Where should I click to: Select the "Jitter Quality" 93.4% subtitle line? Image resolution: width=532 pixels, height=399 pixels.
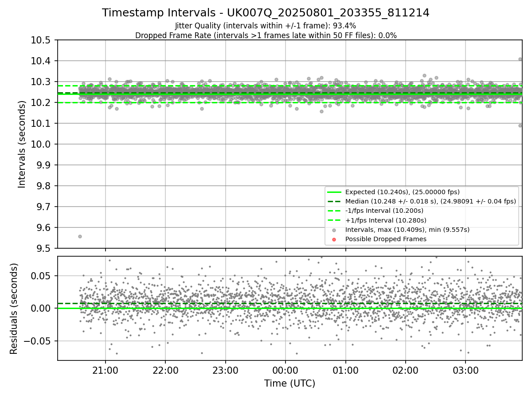coord(266,26)
